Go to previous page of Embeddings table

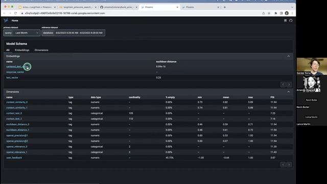(283, 84)
